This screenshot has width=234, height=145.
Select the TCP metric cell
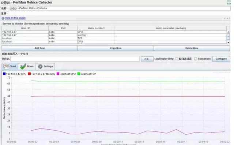[96, 38]
